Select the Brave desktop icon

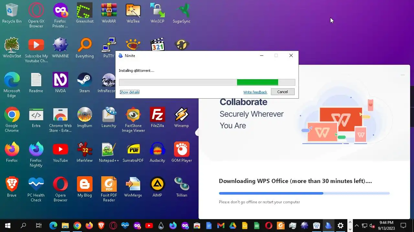[12, 188]
